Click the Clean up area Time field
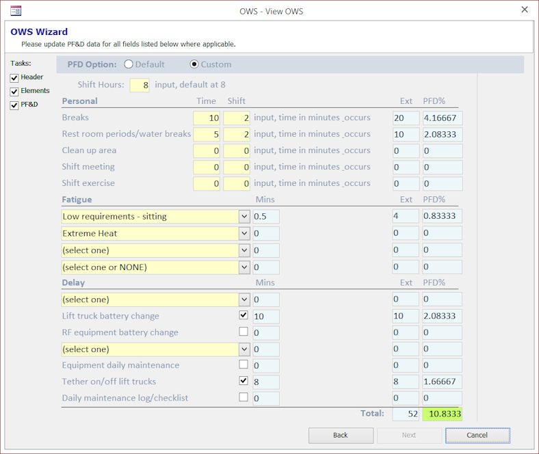The height and width of the screenshot is (454, 539). click(207, 151)
